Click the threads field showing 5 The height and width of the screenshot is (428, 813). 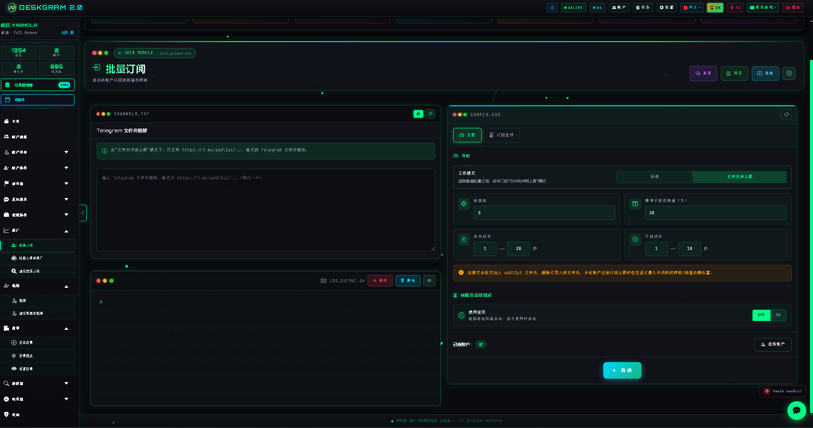544,213
